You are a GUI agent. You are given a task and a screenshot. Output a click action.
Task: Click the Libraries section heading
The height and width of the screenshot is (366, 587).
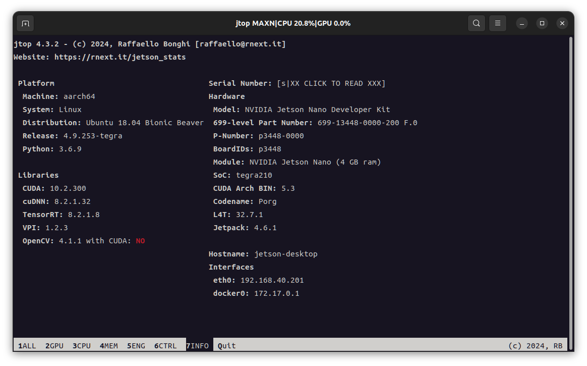point(38,175)
